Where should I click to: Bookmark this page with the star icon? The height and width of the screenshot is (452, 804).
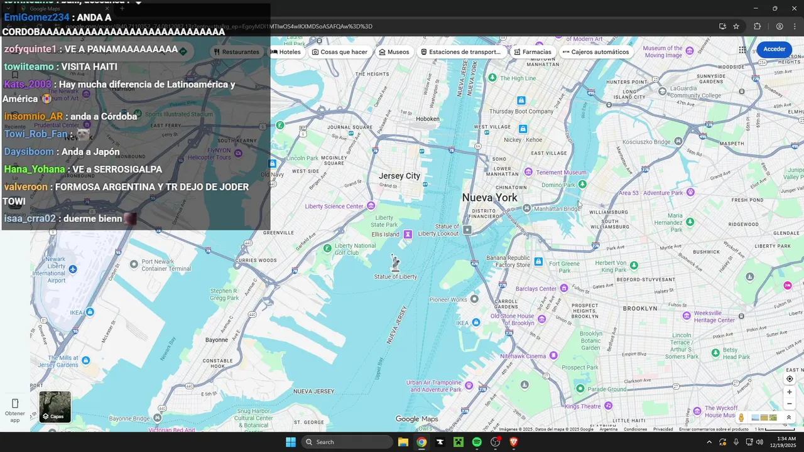tap(736, 26)
